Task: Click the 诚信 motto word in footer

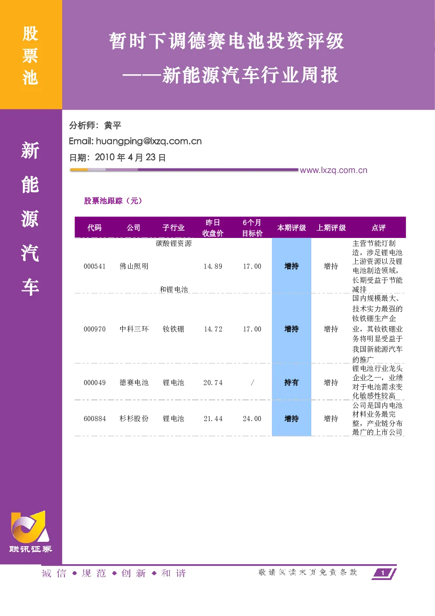Action: [x=54, y=573]
